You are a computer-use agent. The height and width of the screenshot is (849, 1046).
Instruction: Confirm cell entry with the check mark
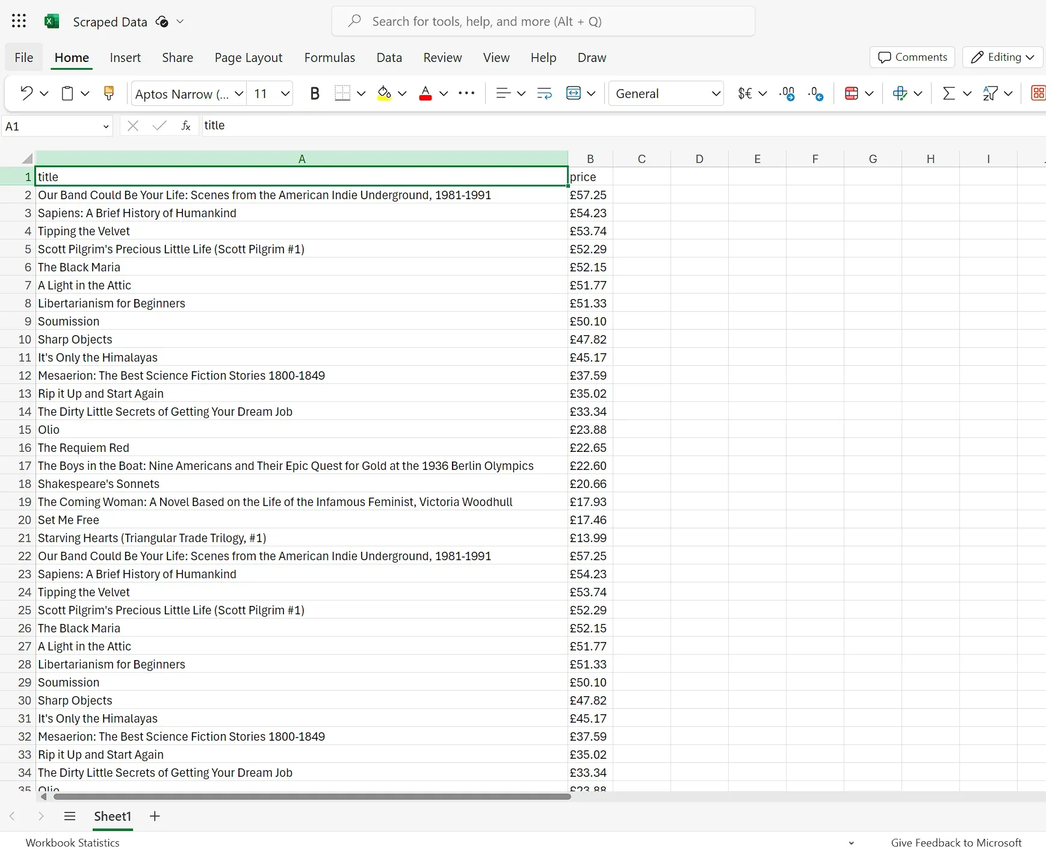click(x=158, y=126)
